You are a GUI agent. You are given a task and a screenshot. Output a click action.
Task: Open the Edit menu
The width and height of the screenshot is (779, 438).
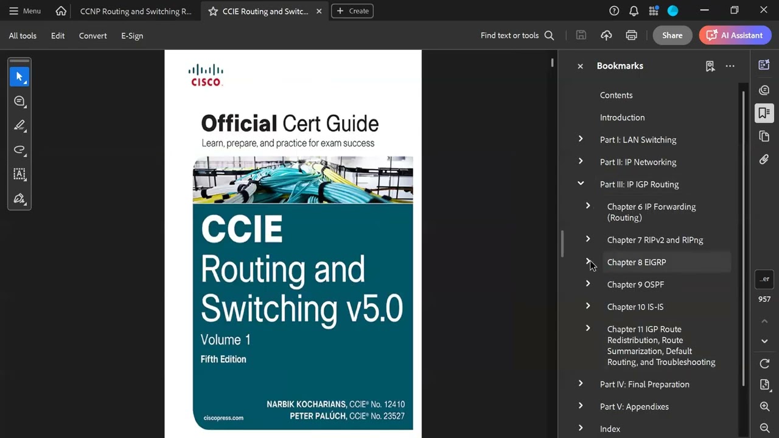[58, 35]
